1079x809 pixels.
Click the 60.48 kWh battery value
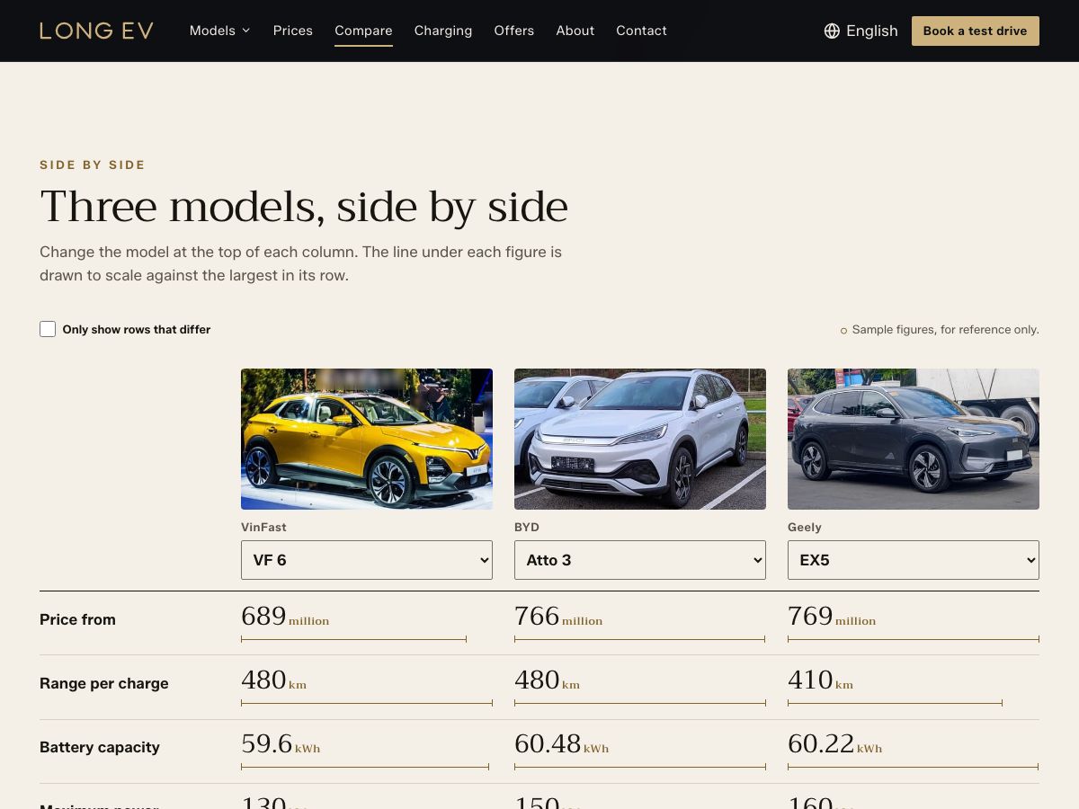pyautogui.click(x=562, y=744)
